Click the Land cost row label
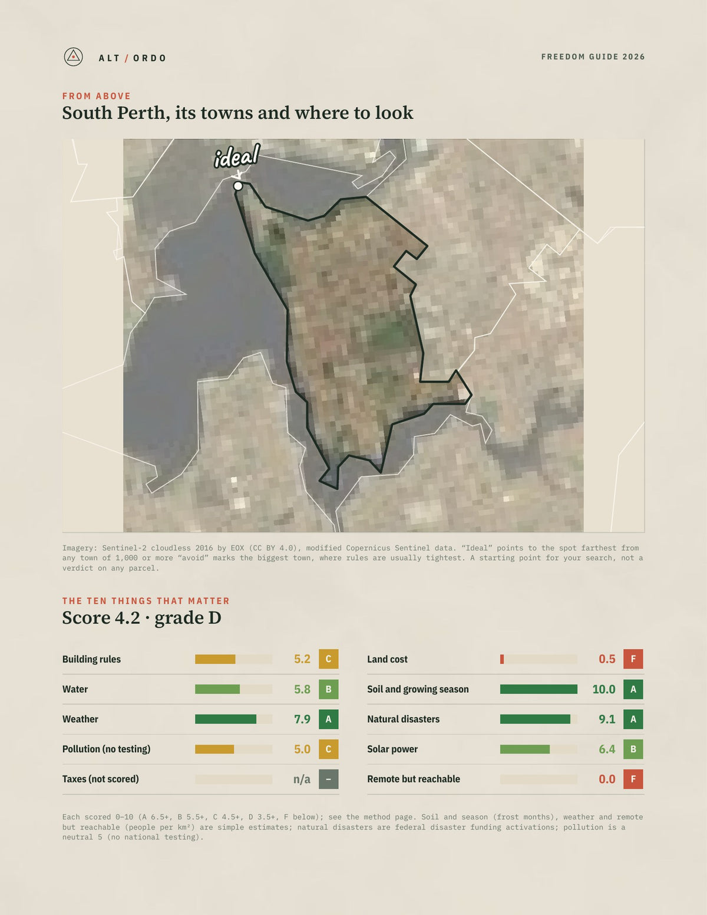The image size is (707, 915). (x=387, y=659)
